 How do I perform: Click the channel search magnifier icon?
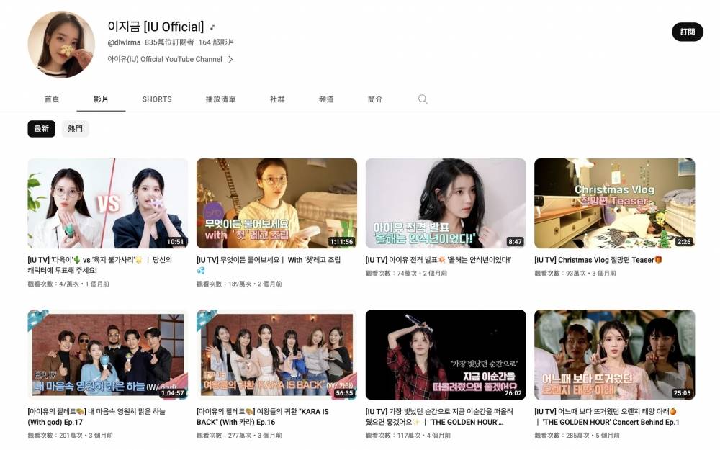pos(423,99)
